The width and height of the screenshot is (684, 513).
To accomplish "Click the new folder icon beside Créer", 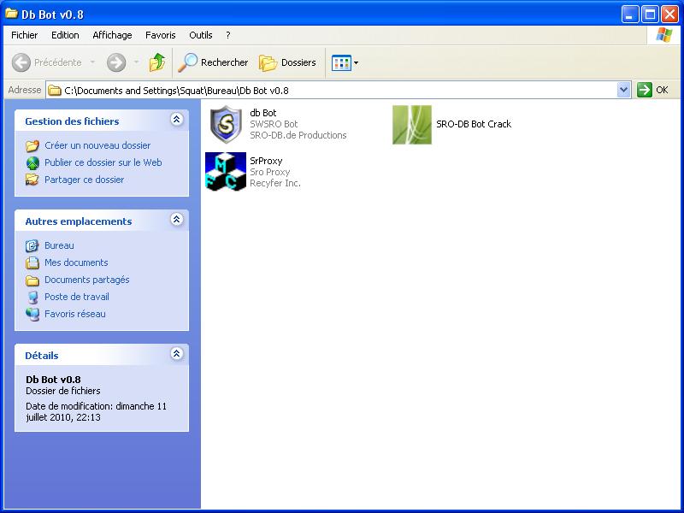I will 32,145.
